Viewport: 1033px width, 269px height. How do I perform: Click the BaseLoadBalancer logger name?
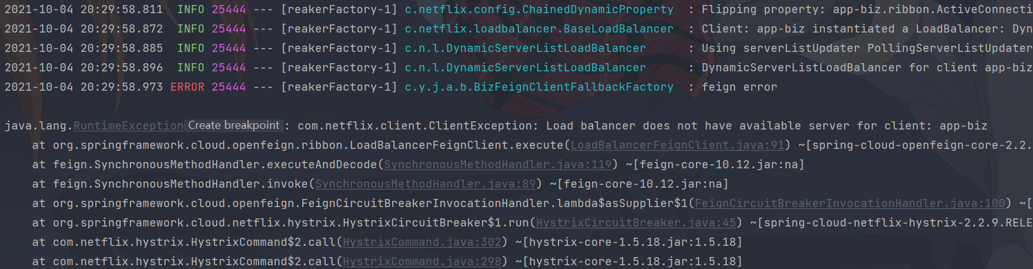click(x=538, y=29)
